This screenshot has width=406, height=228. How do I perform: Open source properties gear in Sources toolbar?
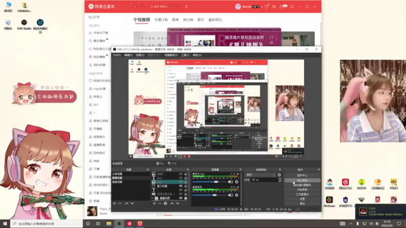click(x=165, y=204)
